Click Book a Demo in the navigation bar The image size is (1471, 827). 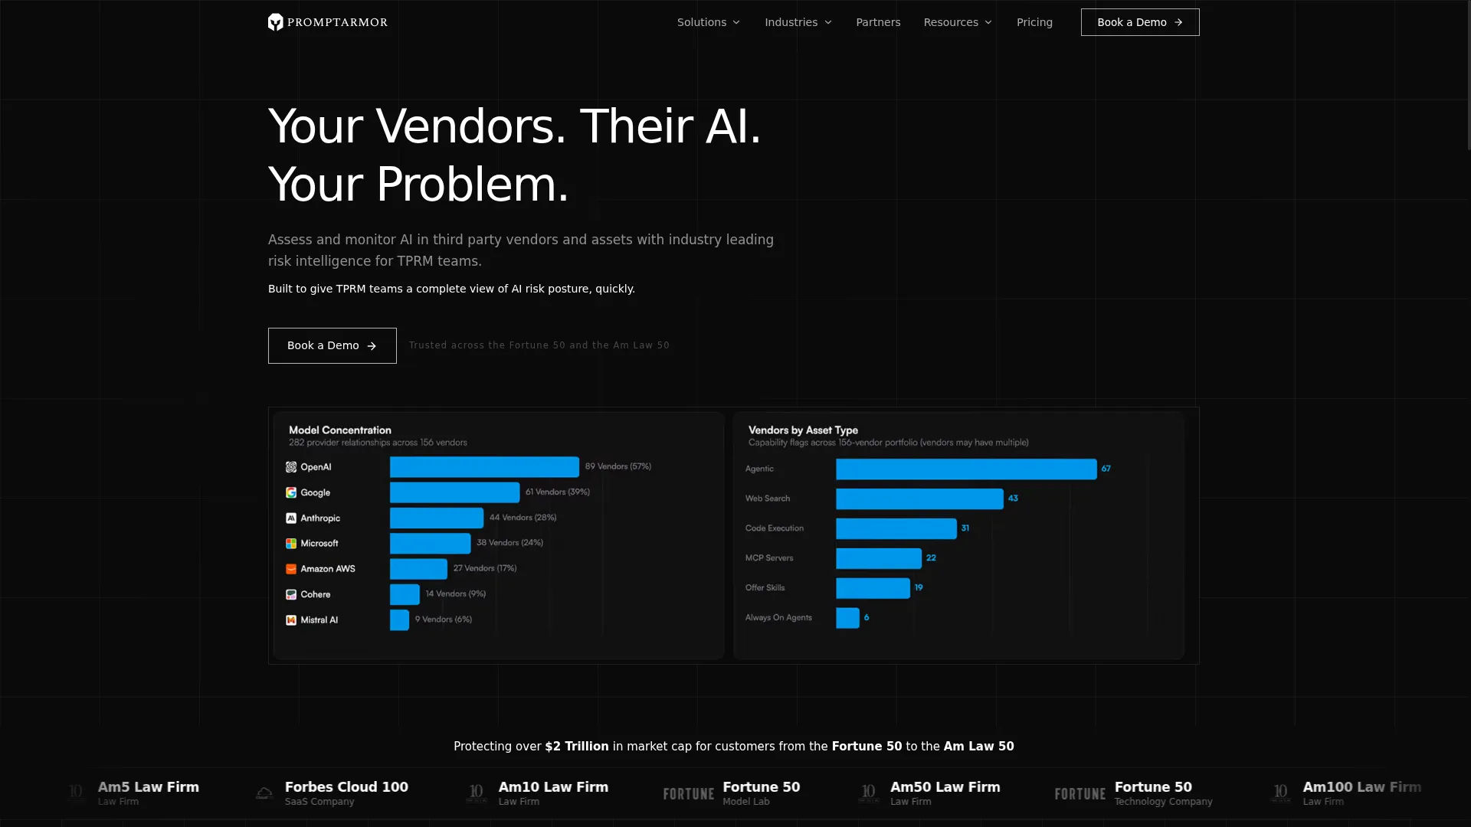click(x=1140, y=22)
